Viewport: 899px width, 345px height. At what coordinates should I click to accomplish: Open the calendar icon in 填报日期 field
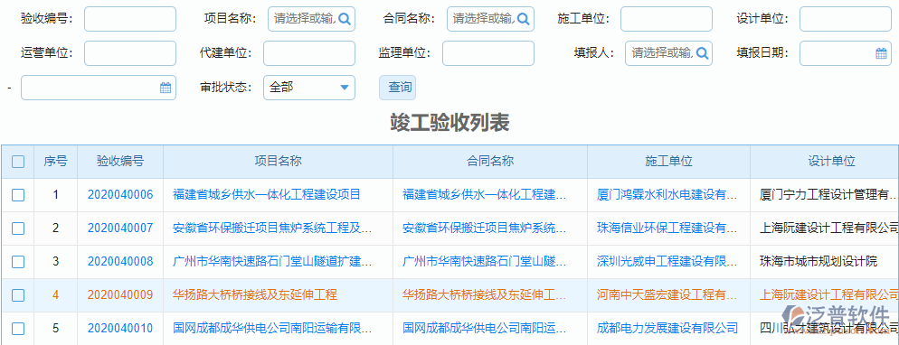tap(881, 53)
